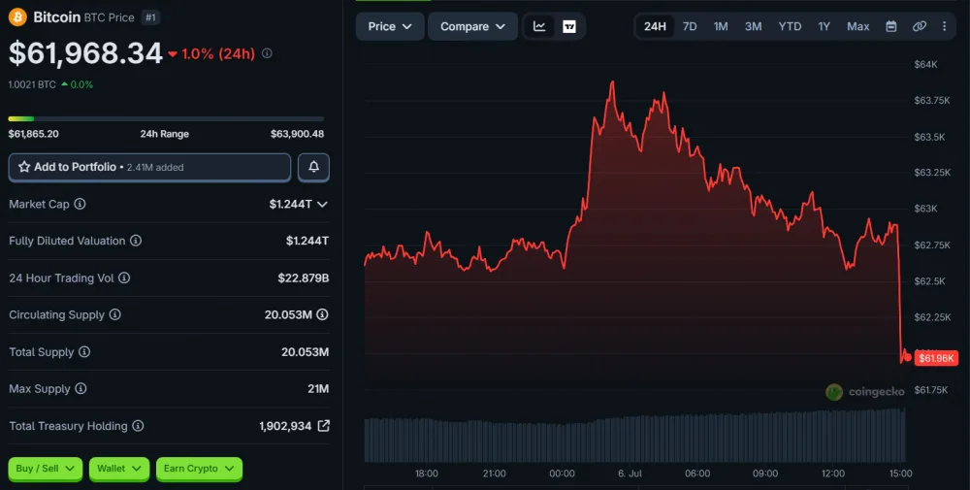Open the Earn Crypto dropdown

[199, 469]
